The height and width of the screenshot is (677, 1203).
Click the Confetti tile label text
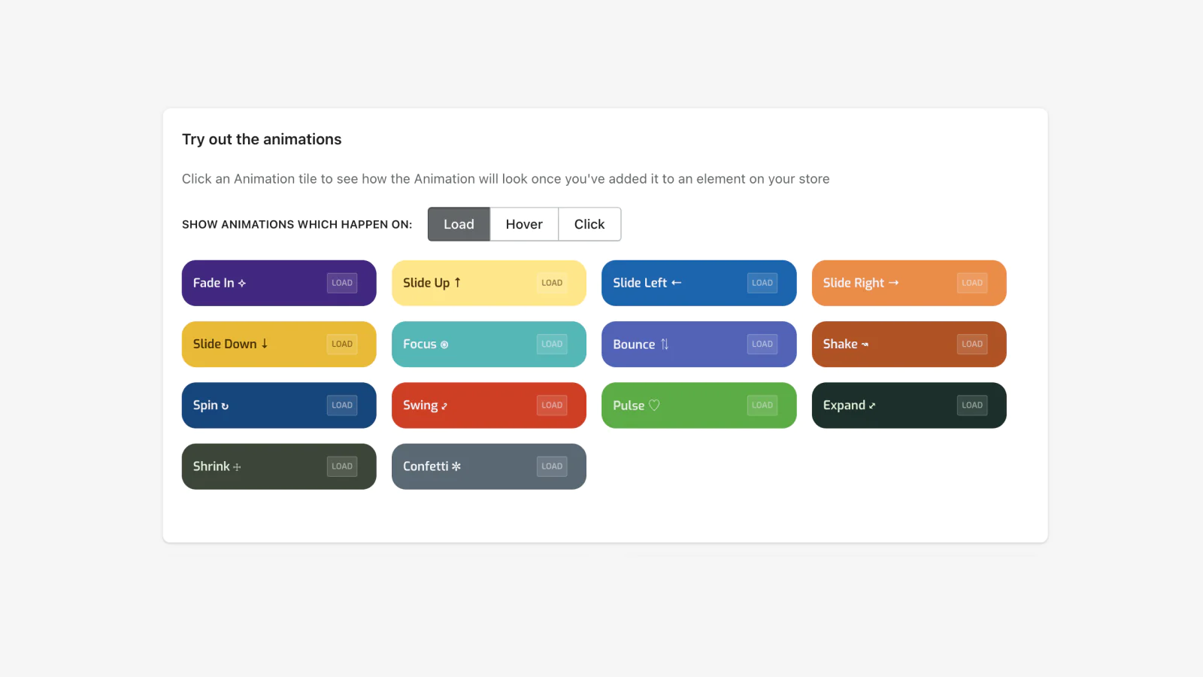[x=426, y=466]
